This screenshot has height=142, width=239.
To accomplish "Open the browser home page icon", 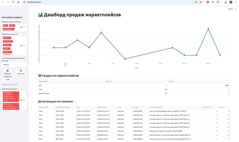I will [18, 2].
